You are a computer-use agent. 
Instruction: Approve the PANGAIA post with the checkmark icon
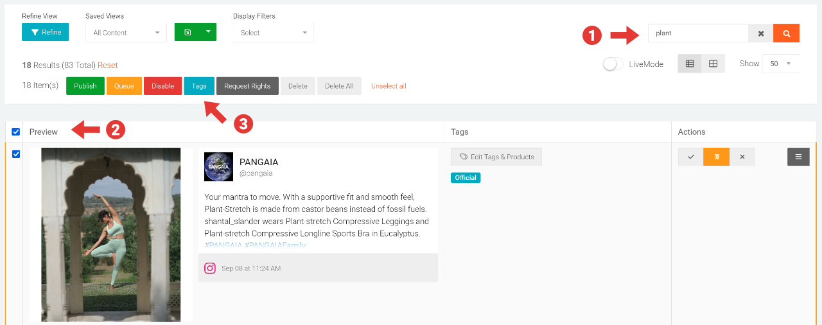690,157
